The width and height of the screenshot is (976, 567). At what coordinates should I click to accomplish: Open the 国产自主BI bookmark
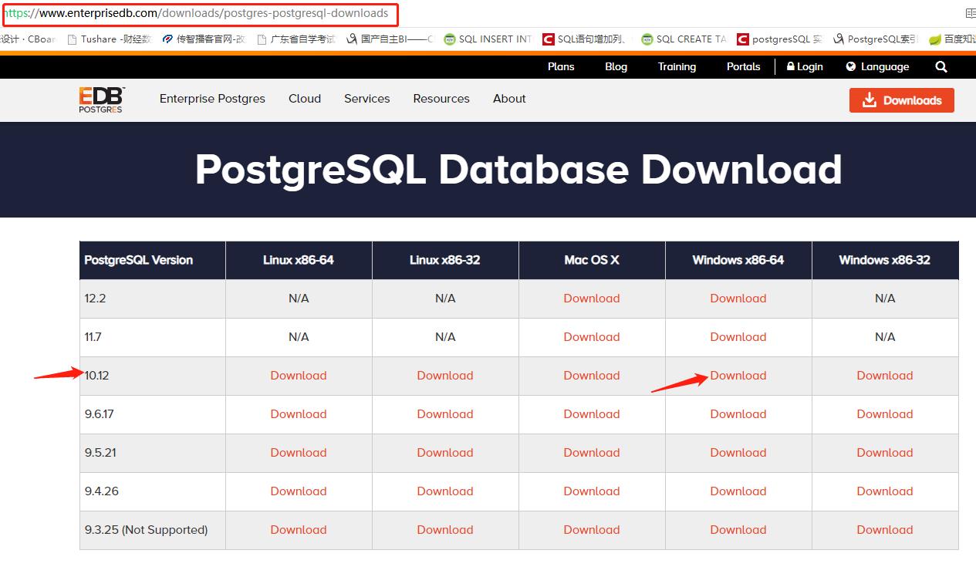click(x=391, y=39)
